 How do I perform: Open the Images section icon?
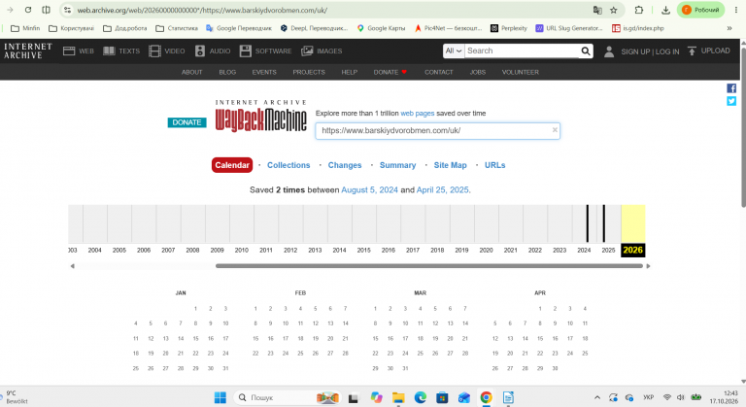tap(307, 51)
